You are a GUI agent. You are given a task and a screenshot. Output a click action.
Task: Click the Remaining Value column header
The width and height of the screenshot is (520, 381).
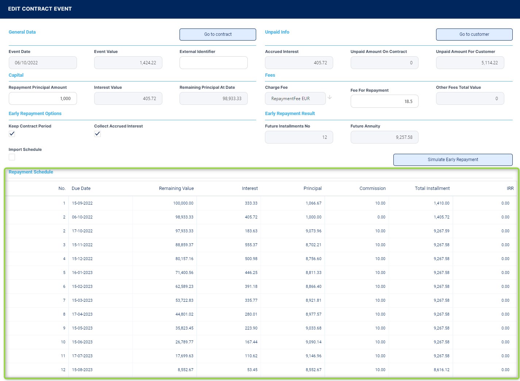coord(176,188)
